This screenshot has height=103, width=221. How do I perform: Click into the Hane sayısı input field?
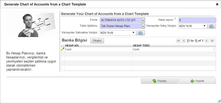coord(197,20)
